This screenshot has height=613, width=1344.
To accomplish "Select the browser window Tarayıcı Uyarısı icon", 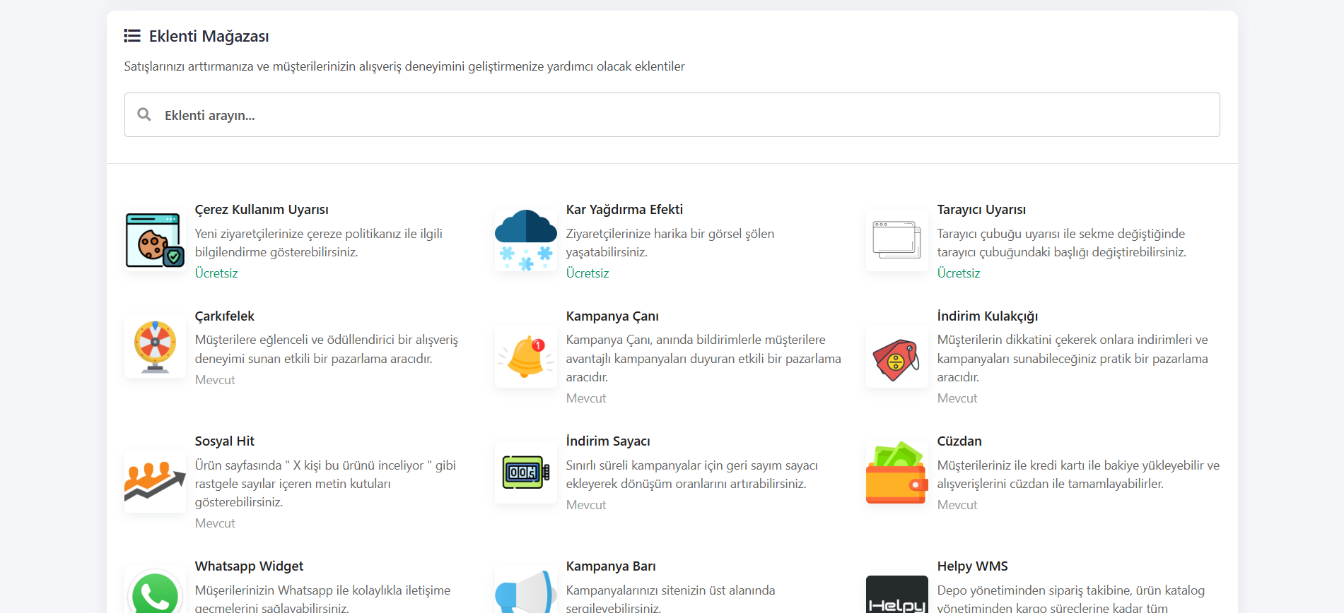I will point(896,240).
